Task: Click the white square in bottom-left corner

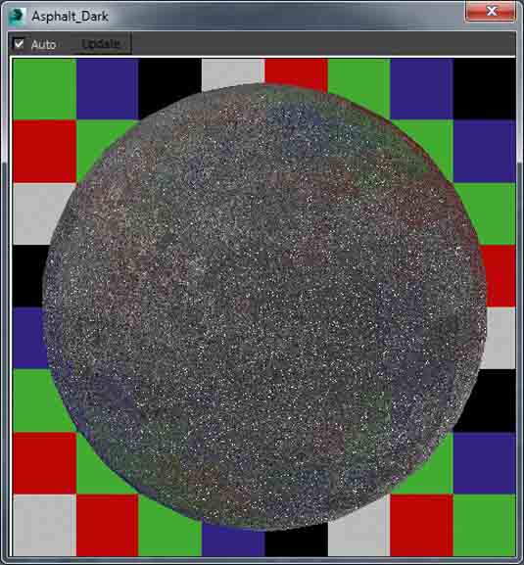Action: [x=44, y=526]
